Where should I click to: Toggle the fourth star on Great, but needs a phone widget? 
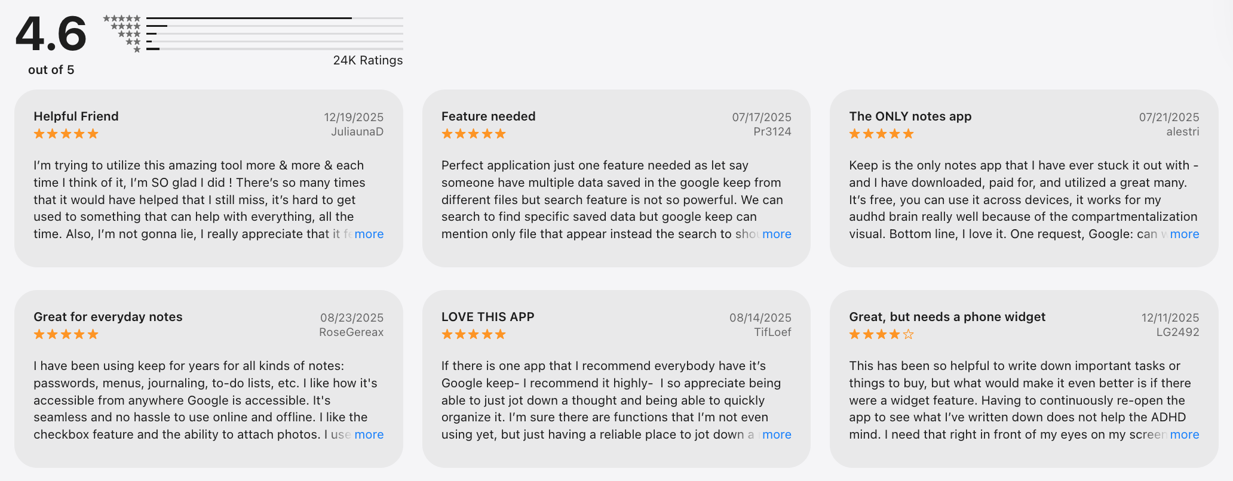[x=894, y=334]
